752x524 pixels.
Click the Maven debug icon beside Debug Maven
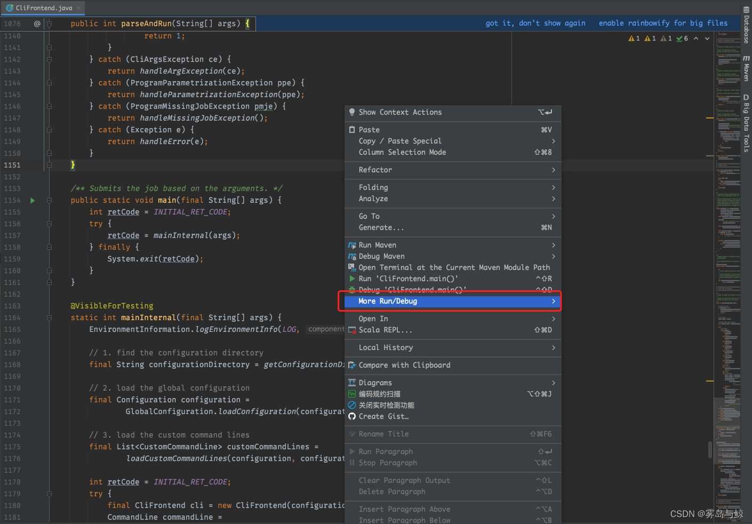pos(352,256)
